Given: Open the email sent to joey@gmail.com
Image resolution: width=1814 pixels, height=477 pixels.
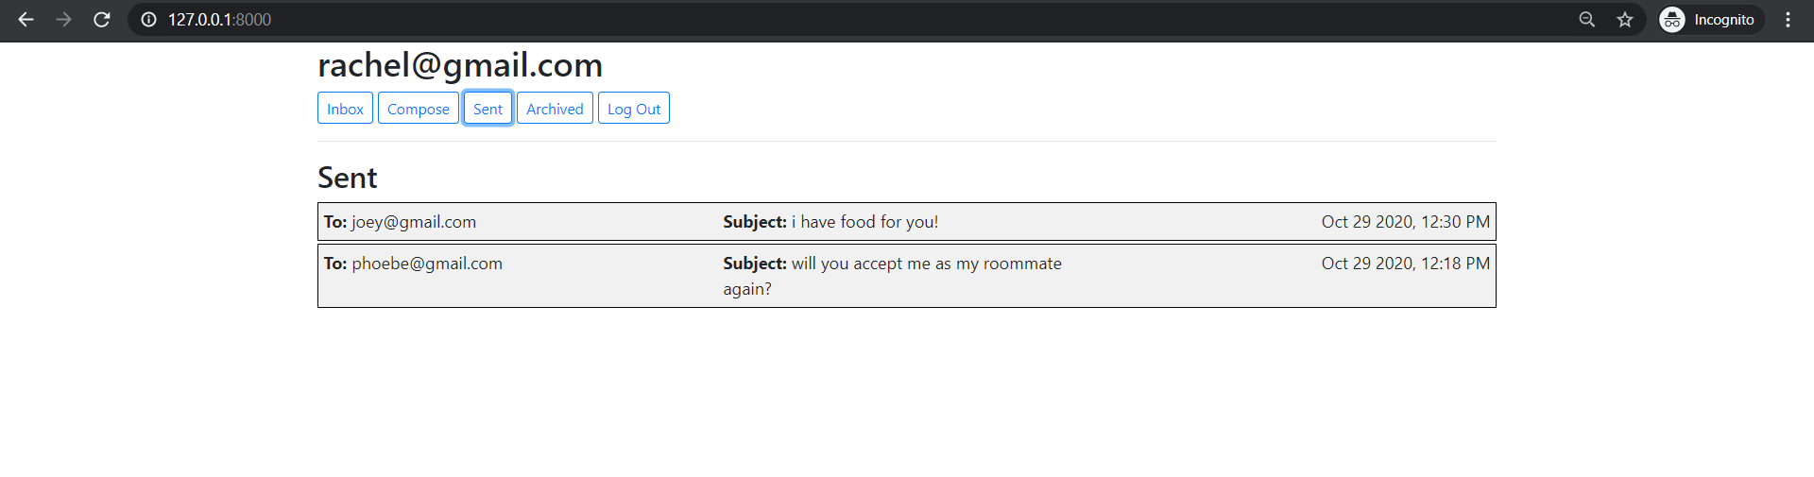Looking at the screenshot, I should click(x=414, y=222).
